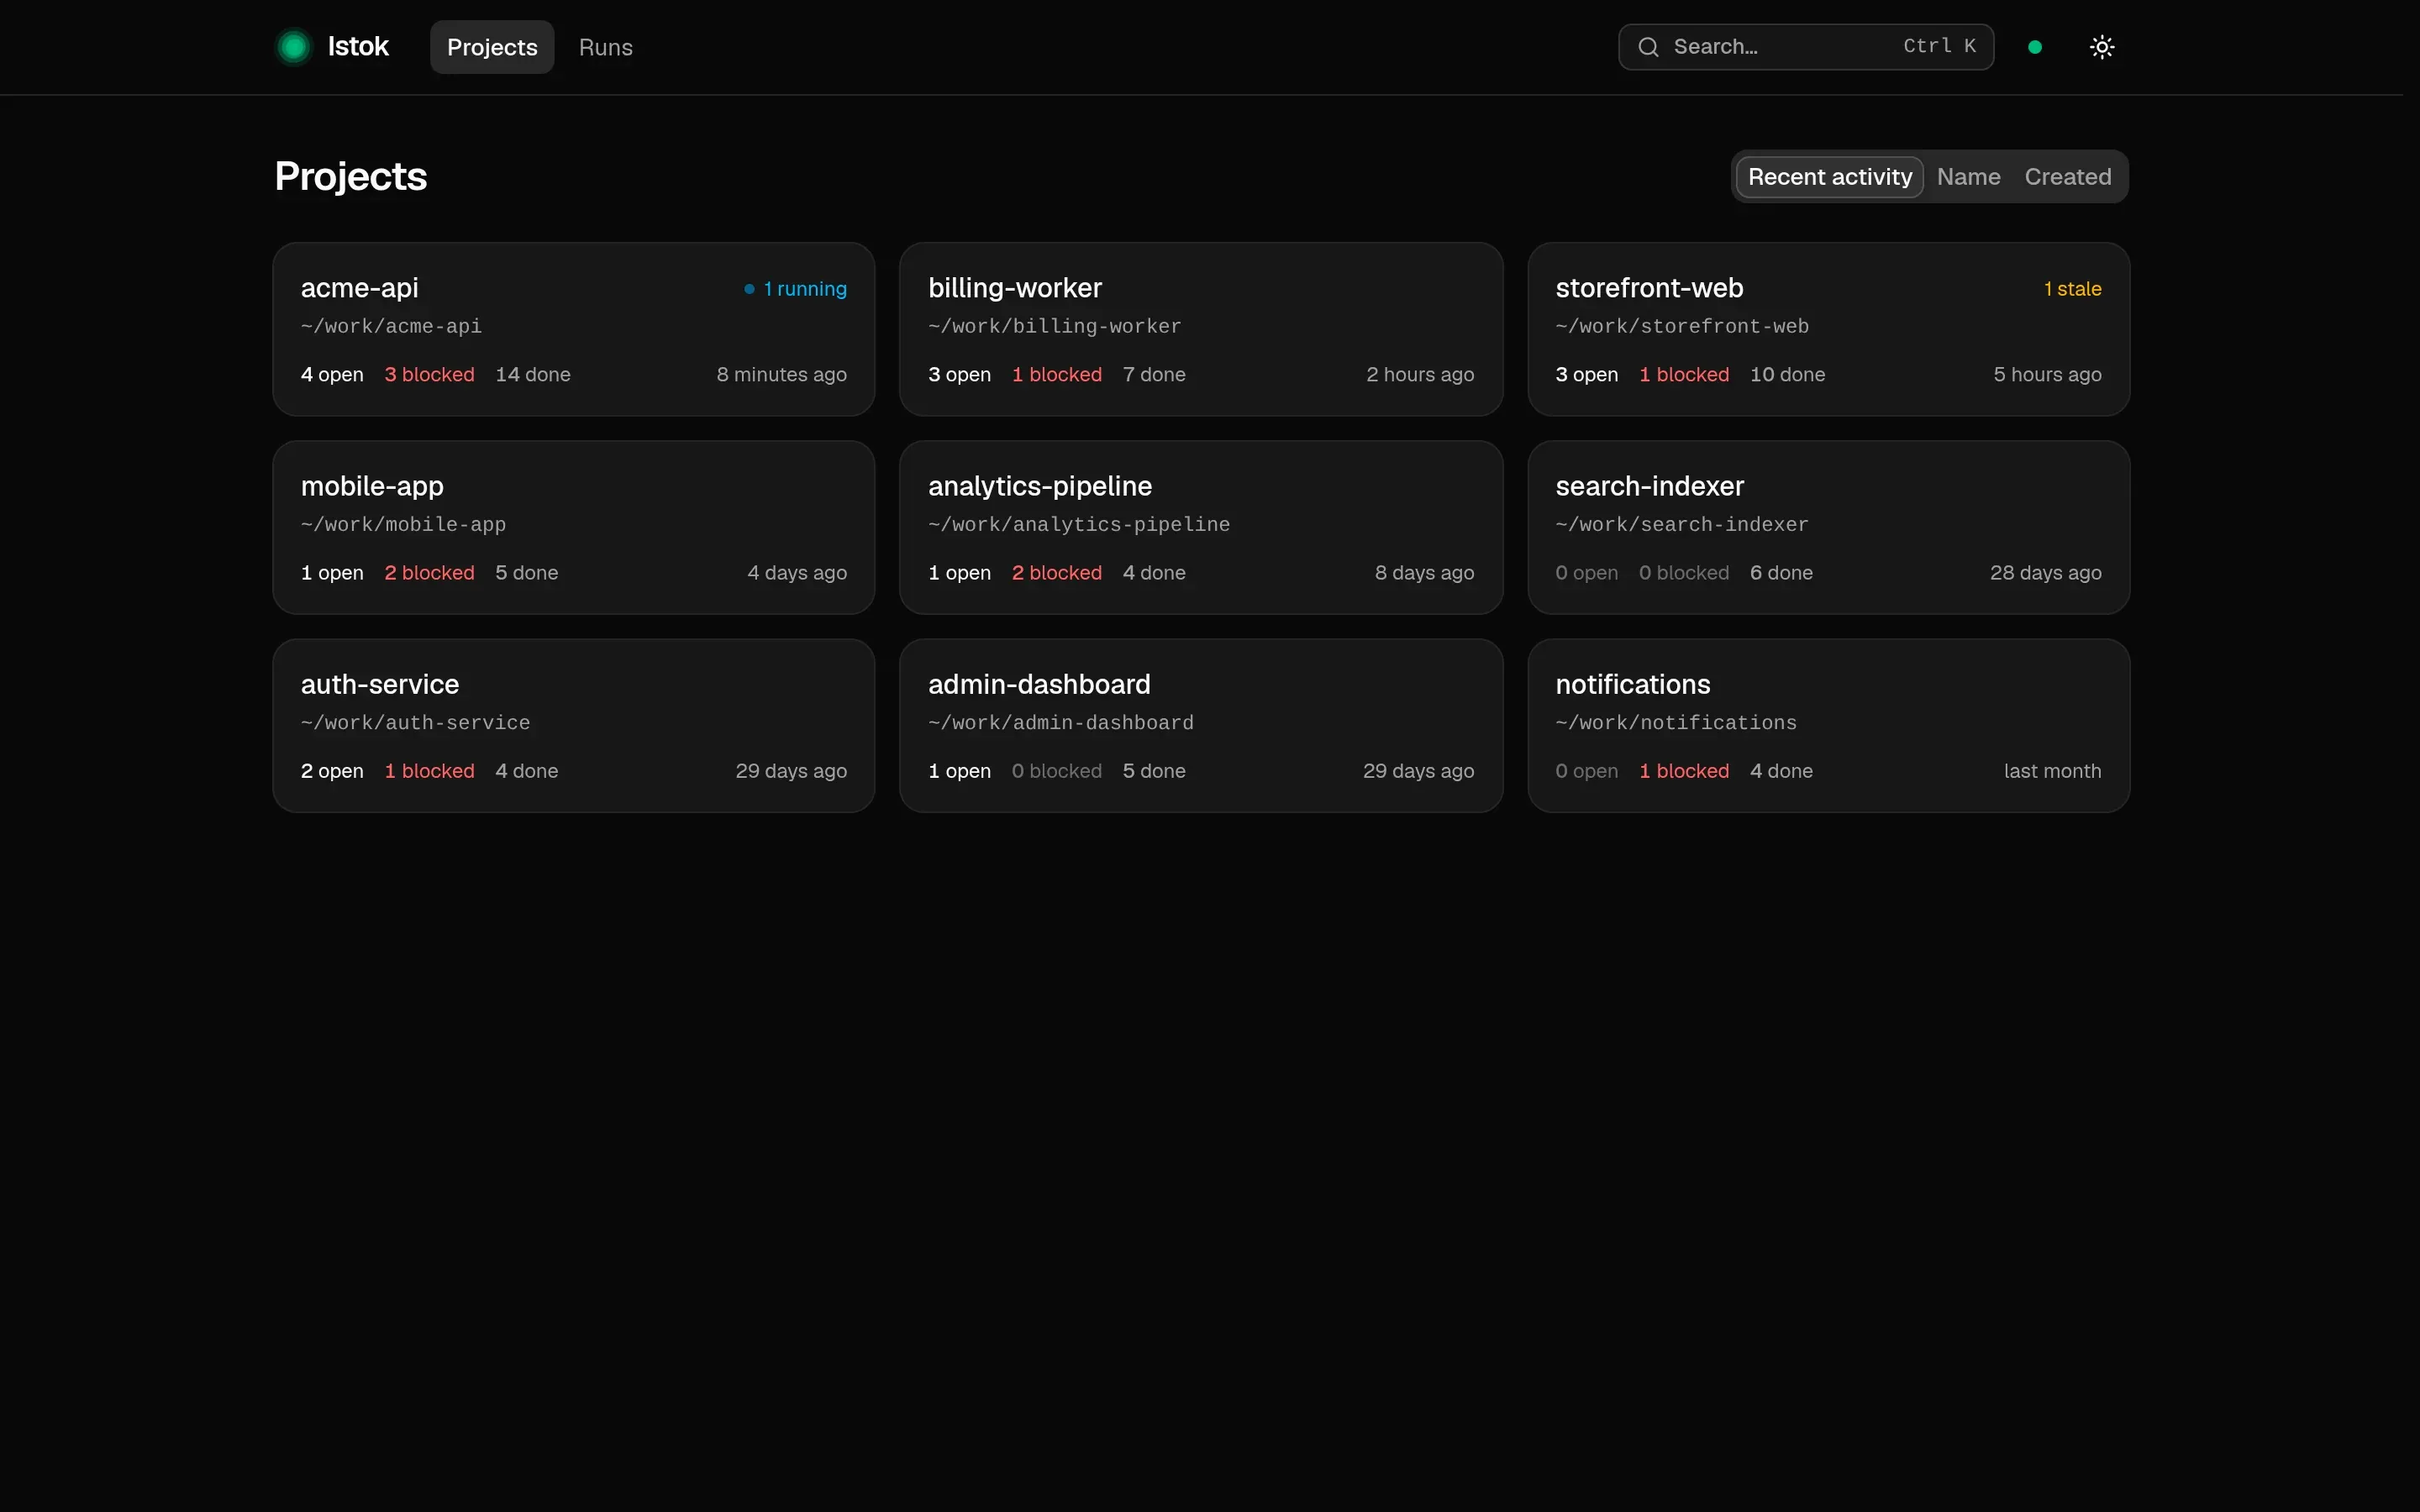Open the acme-api project card
This screenshot has height=1512, width=2420.
pos(574,329)
